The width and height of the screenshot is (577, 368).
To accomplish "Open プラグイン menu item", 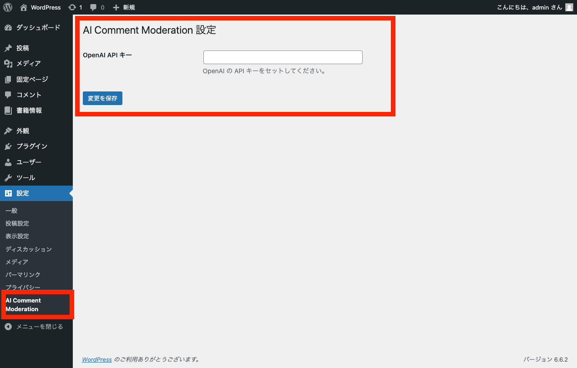I will click(x=36, y=146).
